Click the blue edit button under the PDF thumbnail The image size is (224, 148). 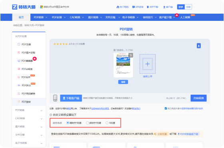point(123,82)
